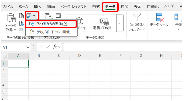
Task: Open the 並べ替えとフィルター funnel menu
Action: (x=137, y=22)
